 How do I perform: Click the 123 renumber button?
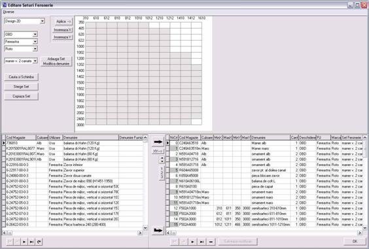coord(162,173)
